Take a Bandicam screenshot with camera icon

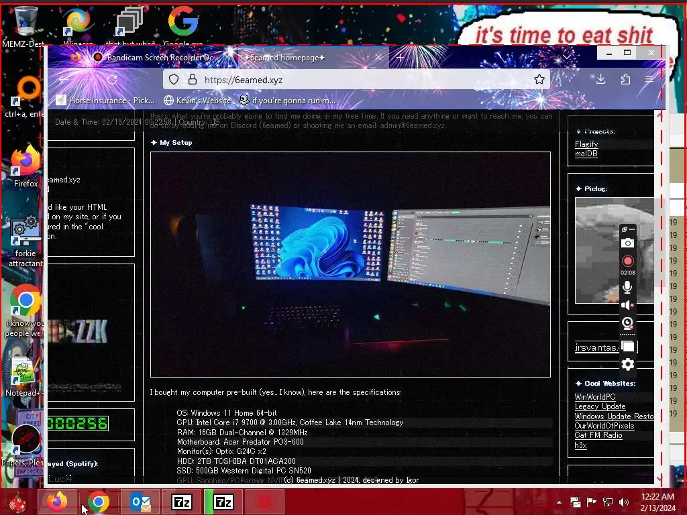[627, 243]
